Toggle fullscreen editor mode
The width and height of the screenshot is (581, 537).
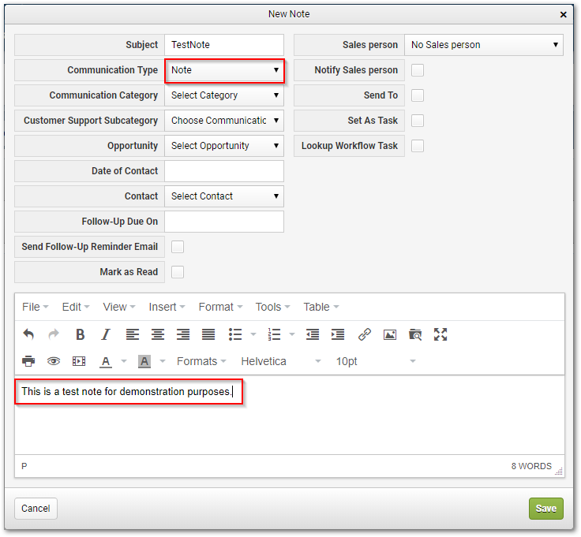tap(440, 334)
